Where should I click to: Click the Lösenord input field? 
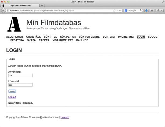coord(20,85)
